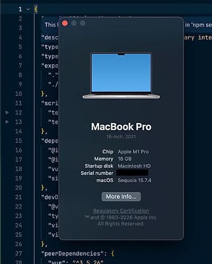Click line number 27 in the gutter
Viewport: 212px width, 264px height.
point(18,254)
